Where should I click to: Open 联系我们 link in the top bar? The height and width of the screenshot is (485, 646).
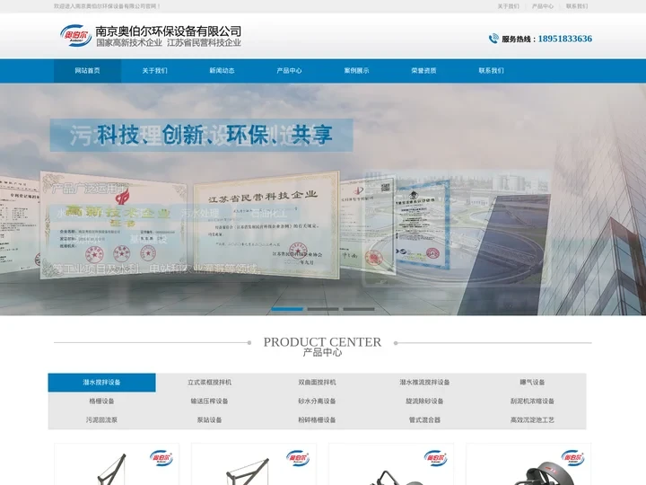click(577, 6)
